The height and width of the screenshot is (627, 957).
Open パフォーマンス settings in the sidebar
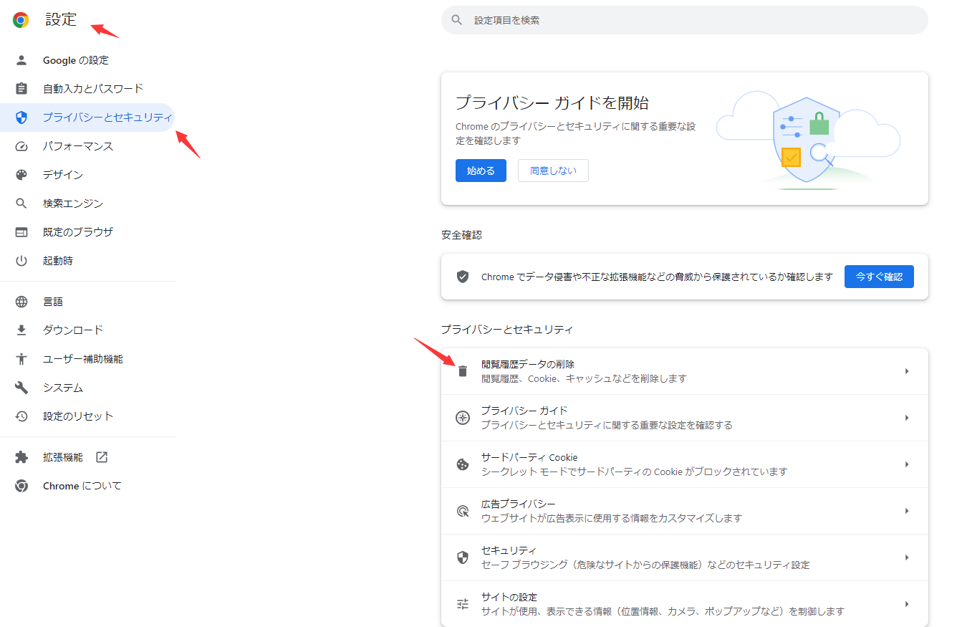click(x=87, y=146)
